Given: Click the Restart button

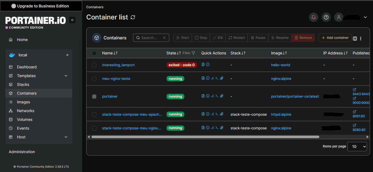Looking at the screenshot, I should pyautogui.click(x=237, y=38).
